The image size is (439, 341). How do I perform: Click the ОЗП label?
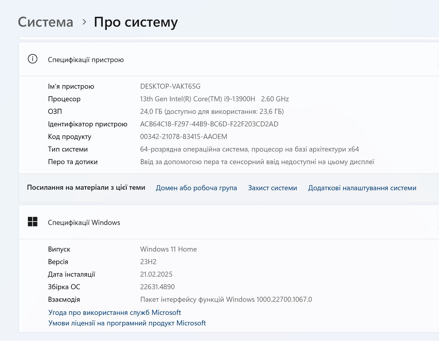point(55,112)
